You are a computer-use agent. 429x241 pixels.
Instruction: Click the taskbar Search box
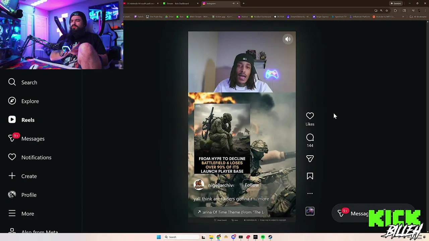pos(181,237)
